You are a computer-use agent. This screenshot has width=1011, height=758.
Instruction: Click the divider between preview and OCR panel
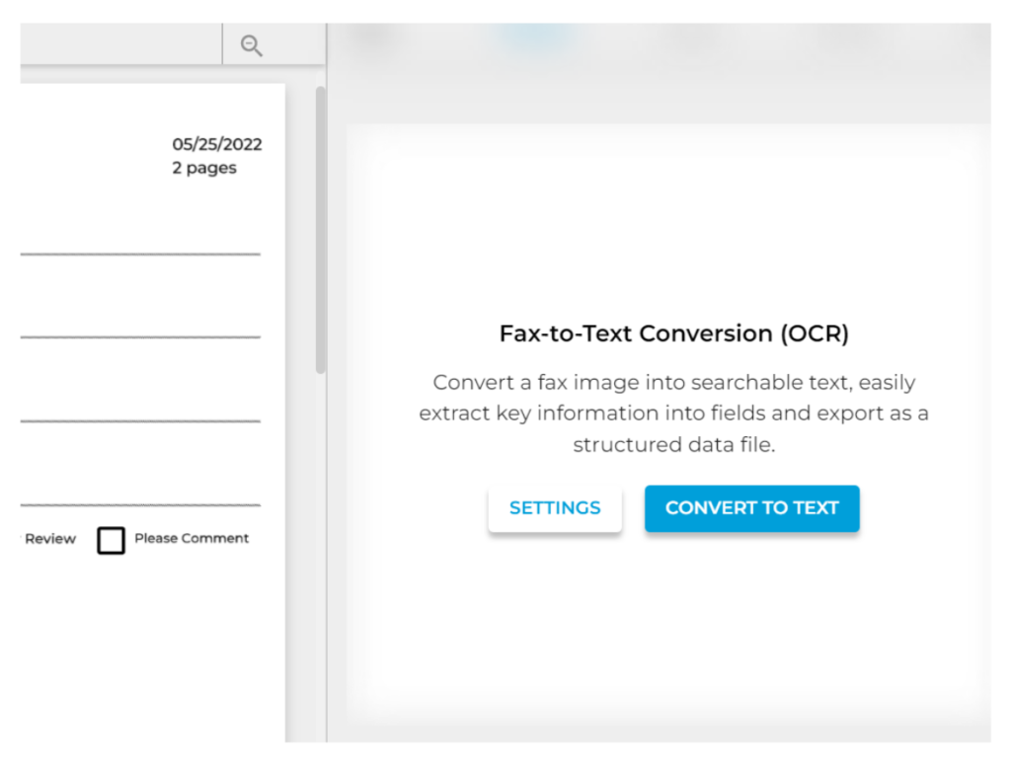click(326, 383)
